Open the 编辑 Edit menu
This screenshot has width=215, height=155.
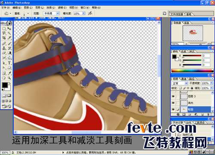[17, 7]
